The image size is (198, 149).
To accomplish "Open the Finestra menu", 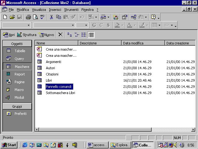I will coord(87,10).
